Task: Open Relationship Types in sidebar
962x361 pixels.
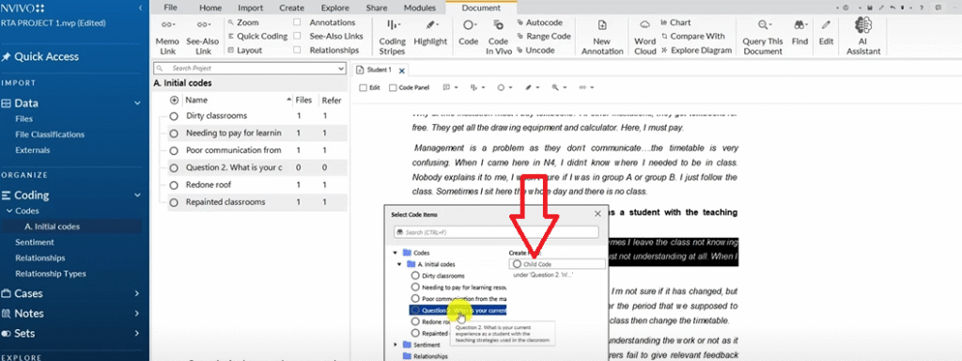Action: tap(51, 274)
